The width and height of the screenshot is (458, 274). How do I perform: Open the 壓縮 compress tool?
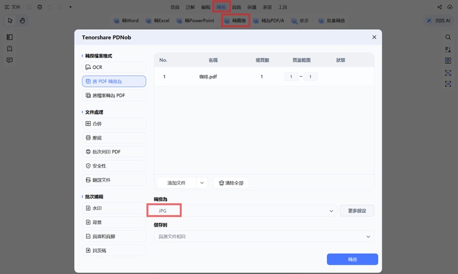114,138
